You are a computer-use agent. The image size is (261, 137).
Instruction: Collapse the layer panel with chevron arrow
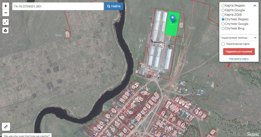coord(255,6)
